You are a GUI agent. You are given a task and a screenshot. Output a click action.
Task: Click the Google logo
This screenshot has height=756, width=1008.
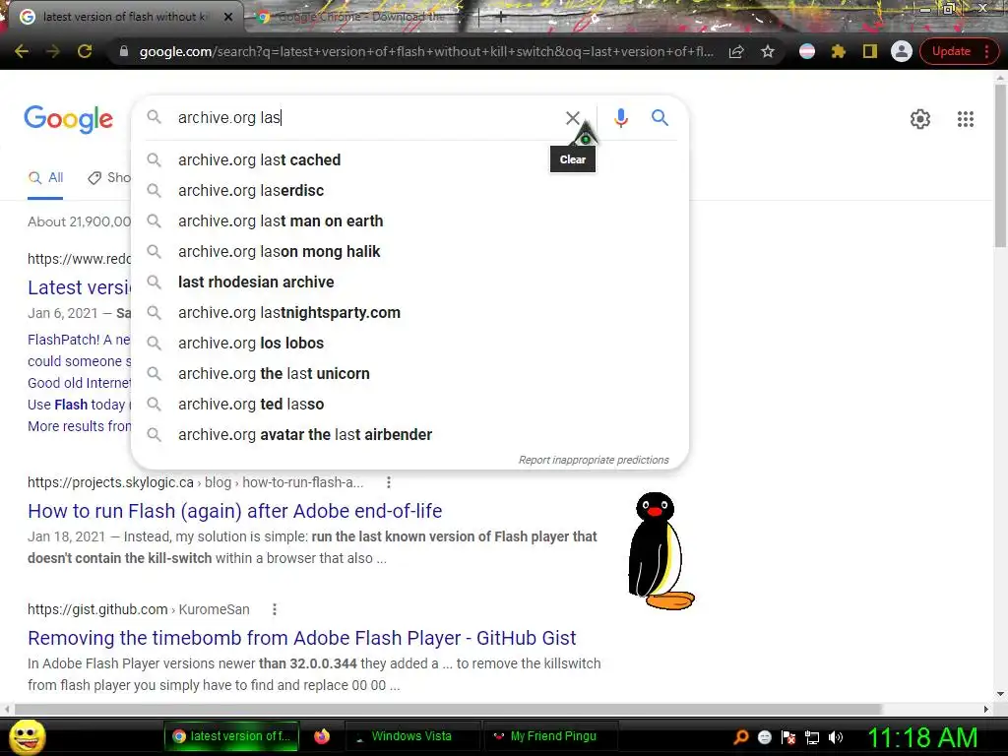click(x=69, y=119)
